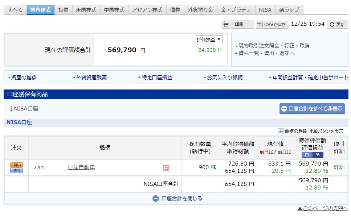Viewport: 351px width, 217px height.
Task: Select the 国内株式 tab
Action: (41, 10)
